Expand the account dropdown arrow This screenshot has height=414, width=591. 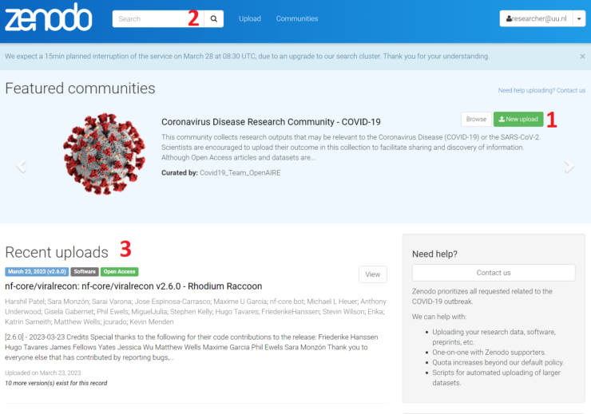[579, 18]
